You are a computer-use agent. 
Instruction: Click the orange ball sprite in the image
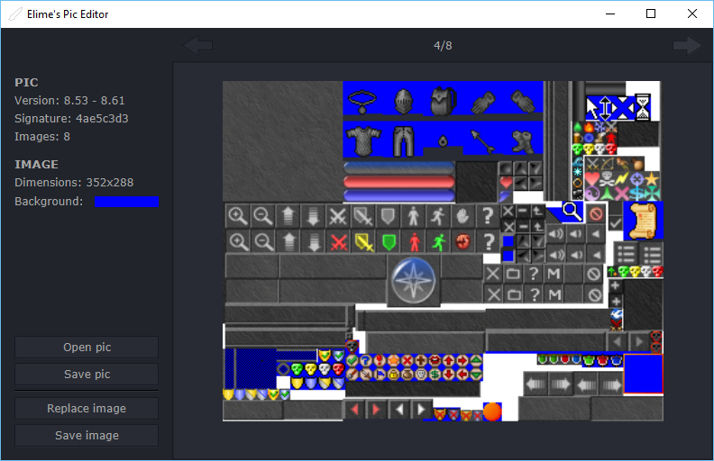coord(492,411)
